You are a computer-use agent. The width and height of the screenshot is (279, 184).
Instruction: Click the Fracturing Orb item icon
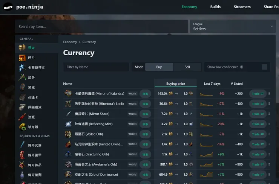click(x=68, y=154)
